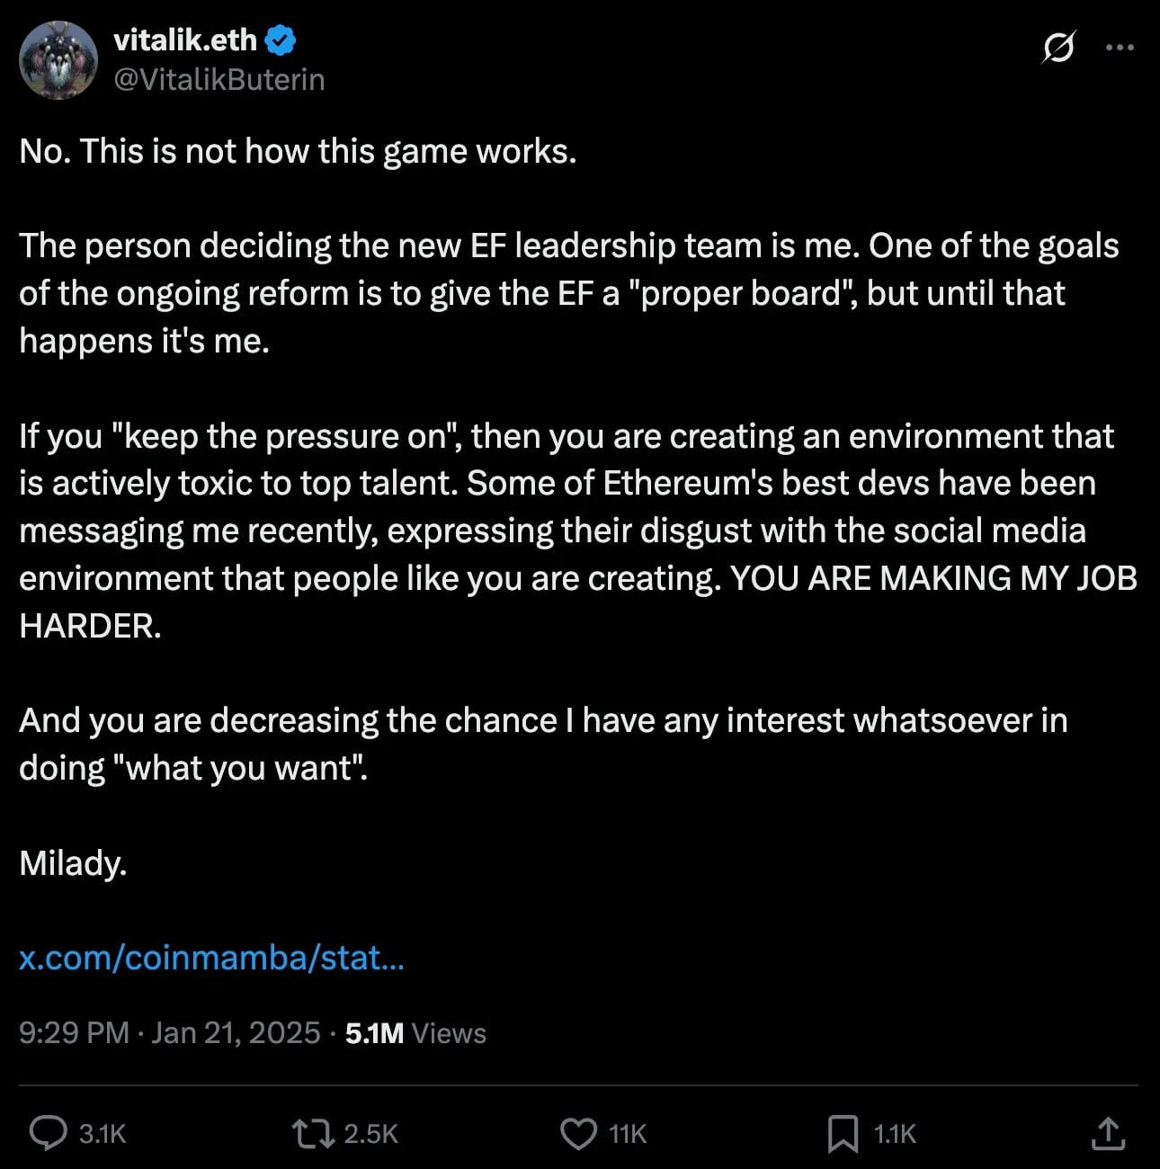
Task: Like the post with the heart icon
Action: tap(578, 1134)
